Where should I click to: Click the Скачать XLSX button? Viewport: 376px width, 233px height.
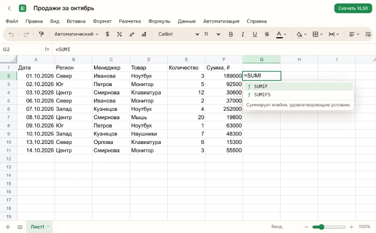(353, 8)
